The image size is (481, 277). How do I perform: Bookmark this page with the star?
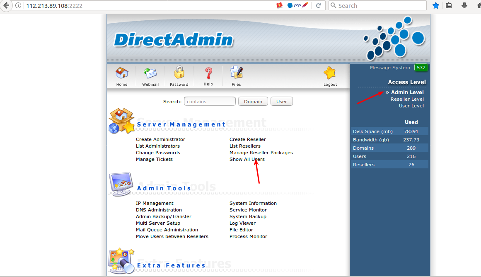pyautogui.click(x=435, y=5)
